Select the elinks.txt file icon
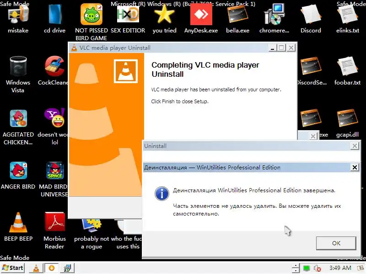The image size is (366, 274). pyautogui.click(x=348, y=19)
